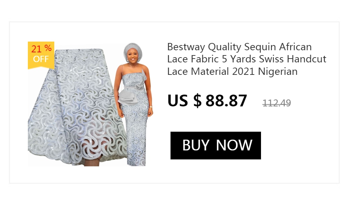
Task: Click the crossed-out 112.49 original price
Action: pyautogui.click(x=277, y=103)
